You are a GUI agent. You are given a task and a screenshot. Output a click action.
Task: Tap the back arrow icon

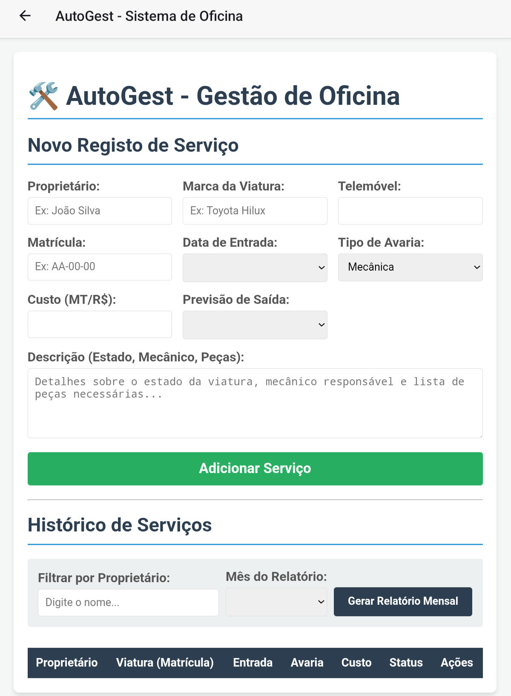tap(25, 16)
